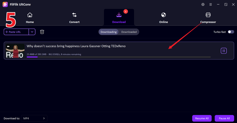Open the MP4 download format dropdown
The height and width of the screenshot is (123, 237).
[x=34, y=118]
